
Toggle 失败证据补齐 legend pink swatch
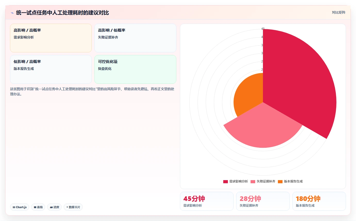[253, 181]
